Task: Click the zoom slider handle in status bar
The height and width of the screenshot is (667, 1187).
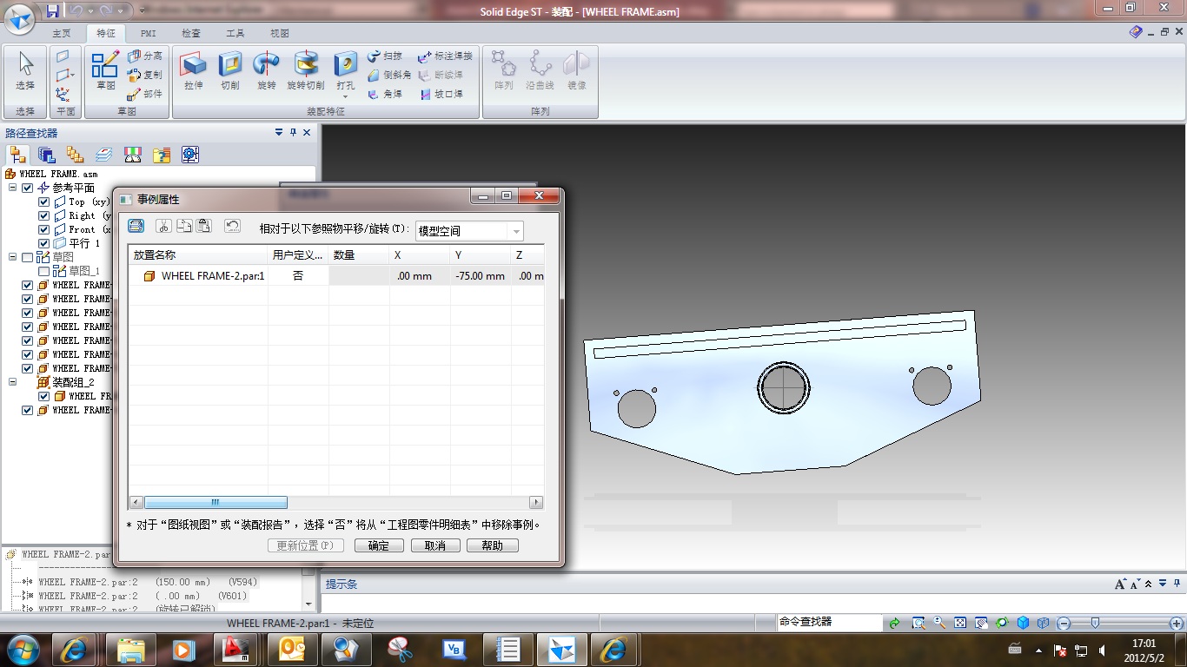Action: [x=1095, y=623]
